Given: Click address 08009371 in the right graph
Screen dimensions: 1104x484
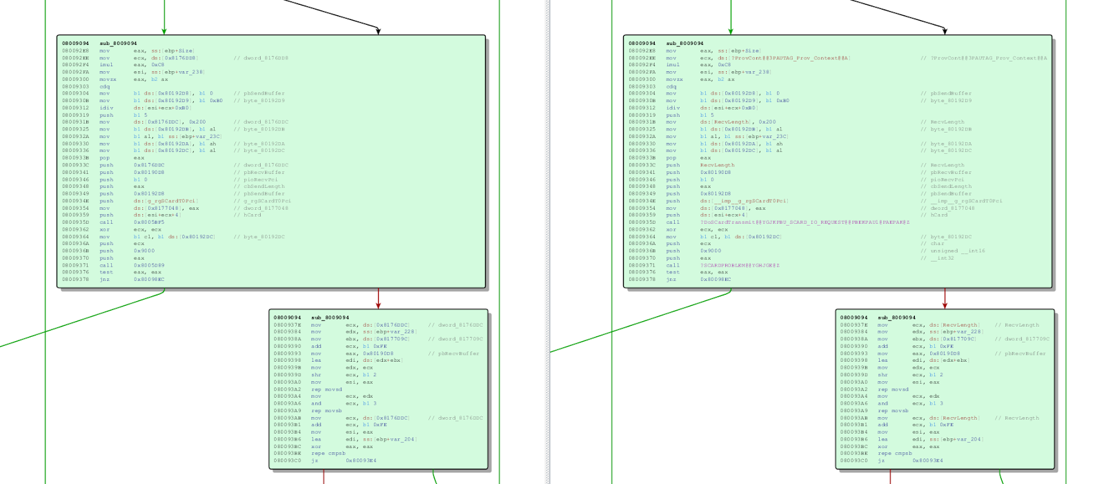Looking at the screenshot, I should pos(642,265).
